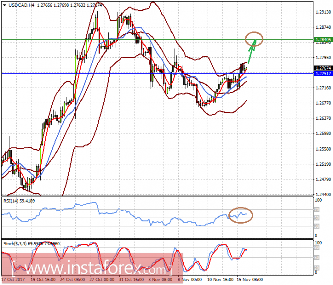Viewport: 333px width, 285px height.
Task: Click the black 1.27674 current price tag
Action: point(322,68)
